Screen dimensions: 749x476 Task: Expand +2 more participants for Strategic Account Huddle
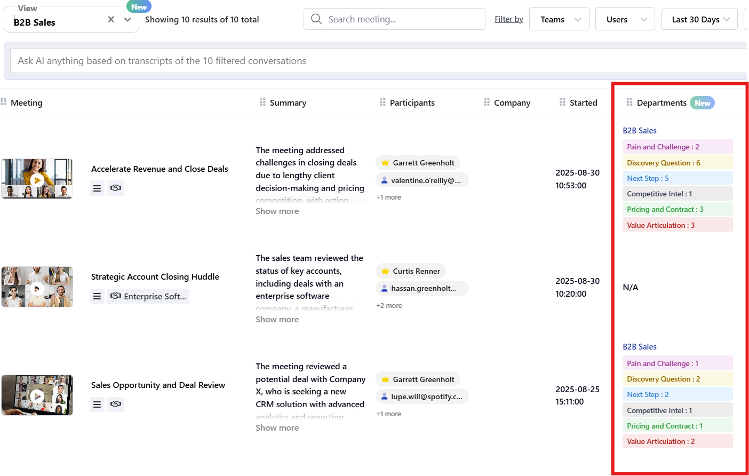click(x=389, y=306)
